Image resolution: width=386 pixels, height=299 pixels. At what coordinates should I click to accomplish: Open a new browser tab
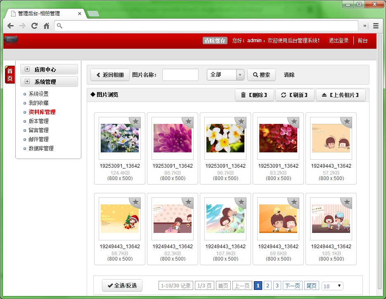(x=93, y=14)
